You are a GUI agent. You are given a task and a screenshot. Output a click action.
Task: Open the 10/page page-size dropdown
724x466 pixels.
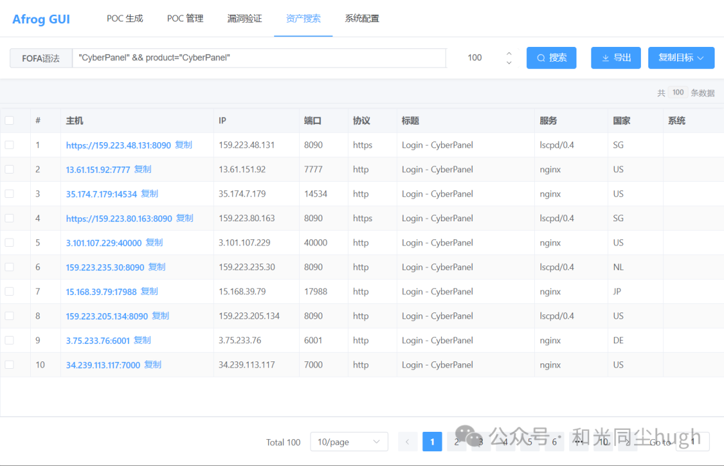point(349,442)
